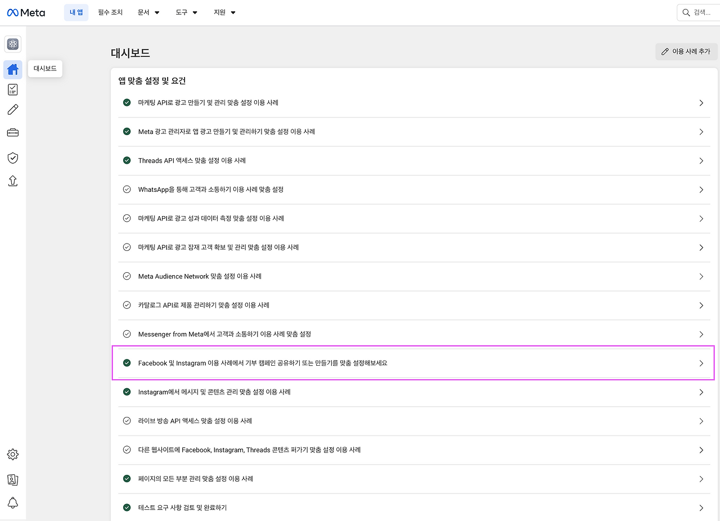Open chevron for 페이지의 모든 부분 관리 row
Image resolution: width=720 pixels, height=521 pixels.
click(x=701, y=479)
